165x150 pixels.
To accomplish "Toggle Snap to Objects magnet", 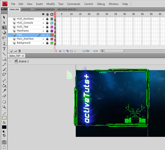I will (4, 142).
